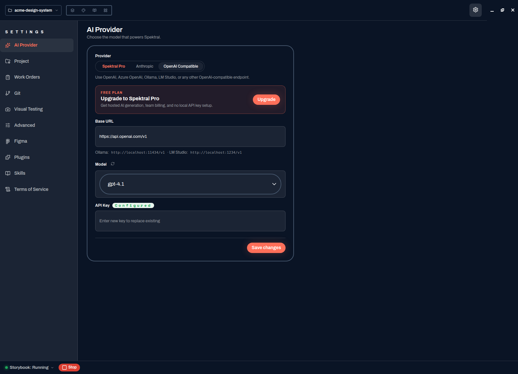Switch to the Advanced settings section

pos(37,125)
